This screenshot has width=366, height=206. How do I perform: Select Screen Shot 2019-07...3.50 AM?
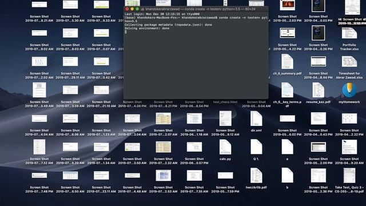132,147
